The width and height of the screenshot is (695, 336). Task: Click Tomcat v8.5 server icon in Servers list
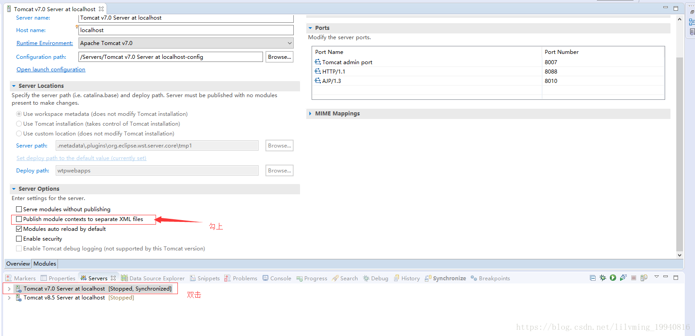(19, 298)
